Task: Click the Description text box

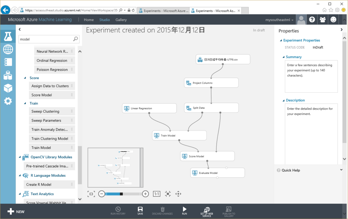Action: click(311, 134)
